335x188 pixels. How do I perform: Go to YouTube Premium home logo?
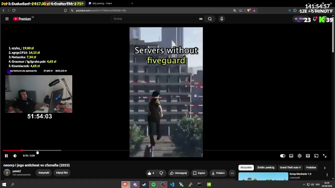click(22, 19)
